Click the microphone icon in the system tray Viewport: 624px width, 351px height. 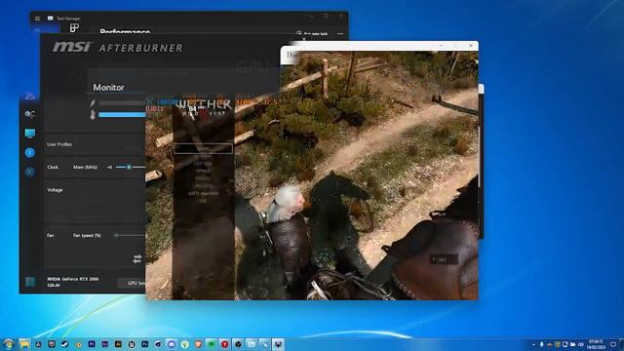pos(542,344)
